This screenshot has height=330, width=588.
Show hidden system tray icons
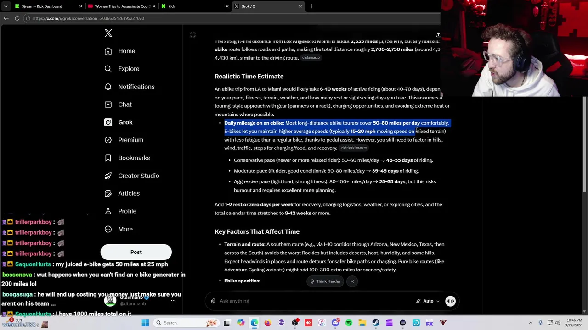531,323
